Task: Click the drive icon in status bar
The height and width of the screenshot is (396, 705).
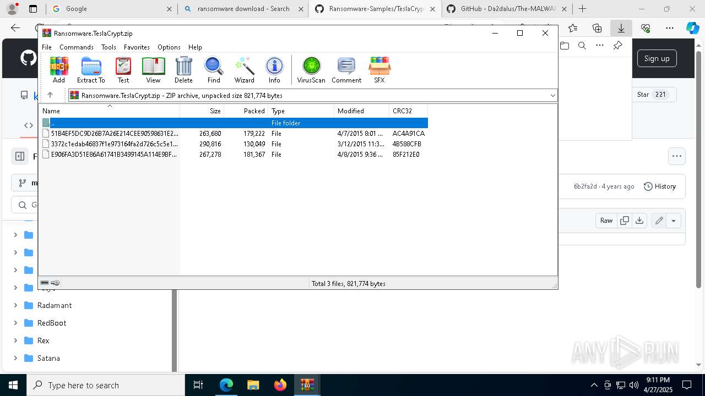Action: pos(45,283)
